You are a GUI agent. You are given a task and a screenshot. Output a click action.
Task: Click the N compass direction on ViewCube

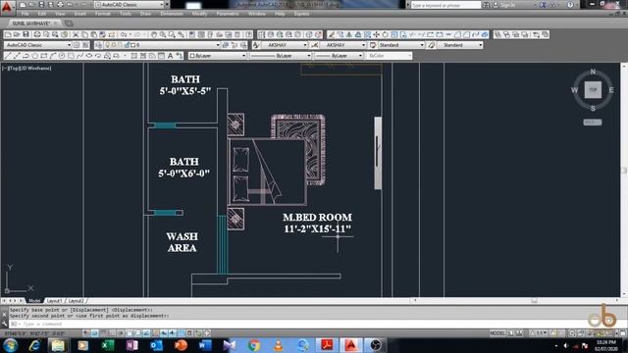pos(593,72)
